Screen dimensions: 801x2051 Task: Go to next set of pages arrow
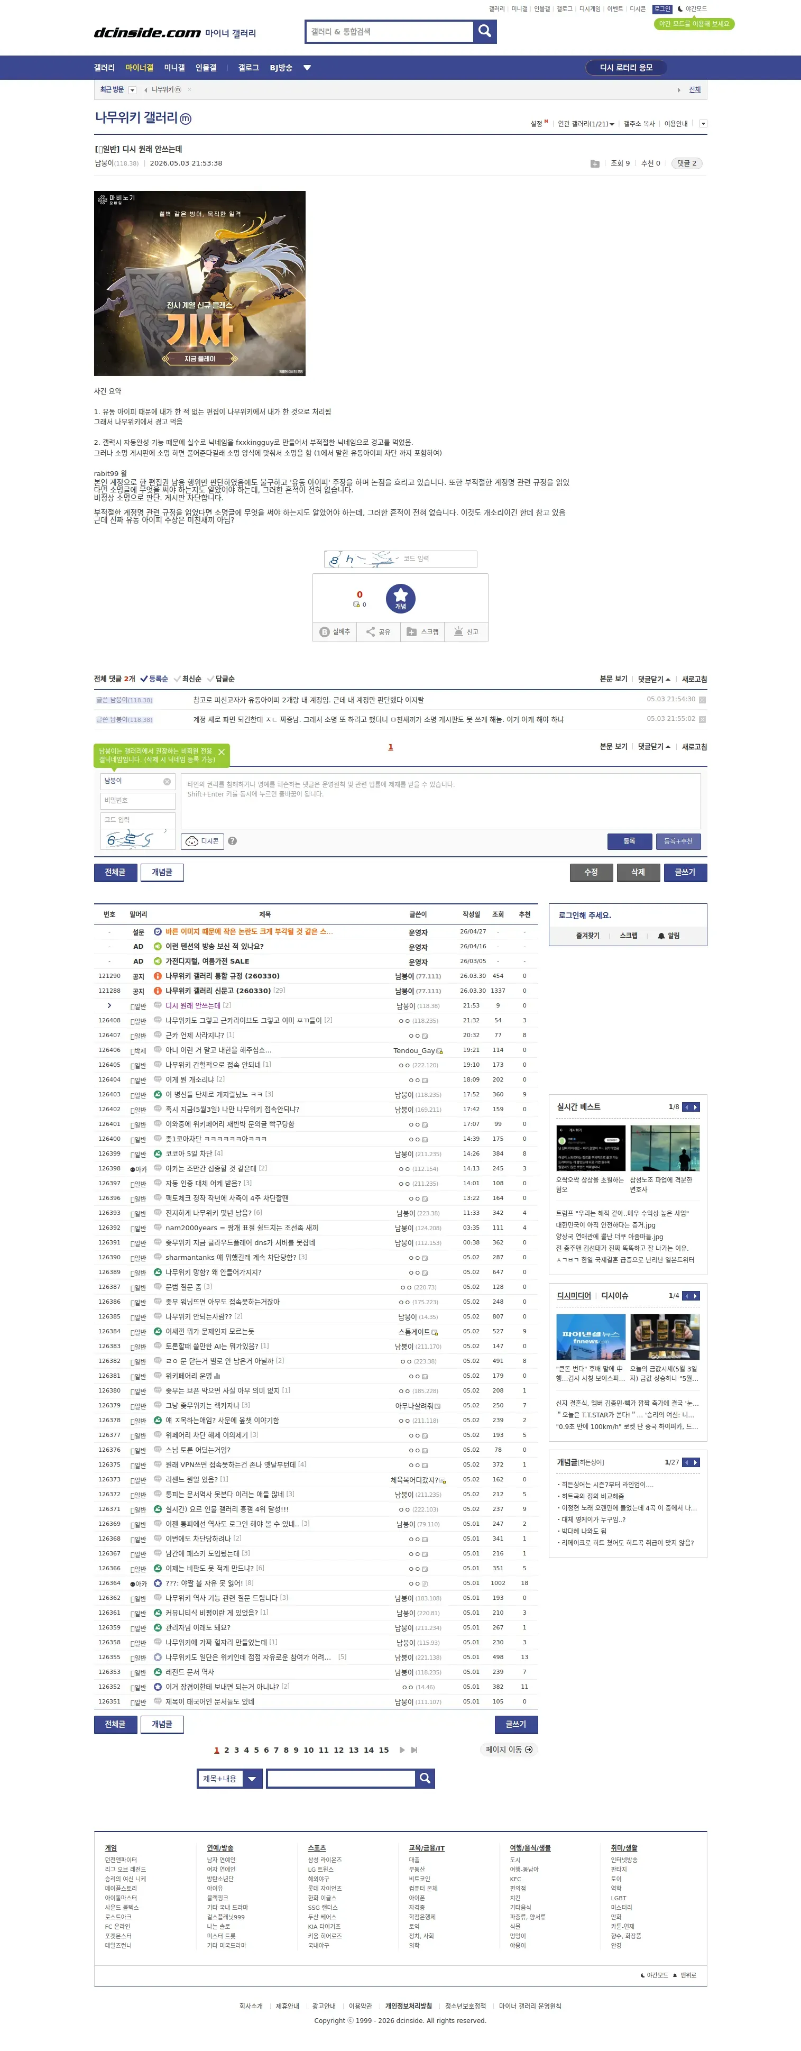click(402, 1749)
